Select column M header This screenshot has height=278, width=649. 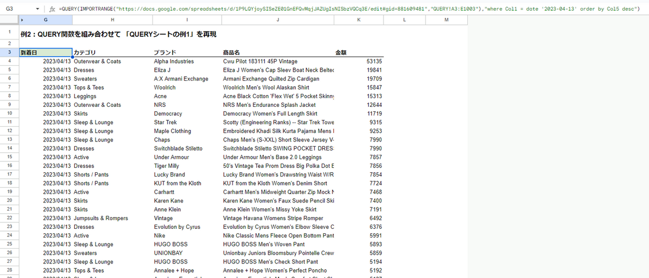pos(446,19)
